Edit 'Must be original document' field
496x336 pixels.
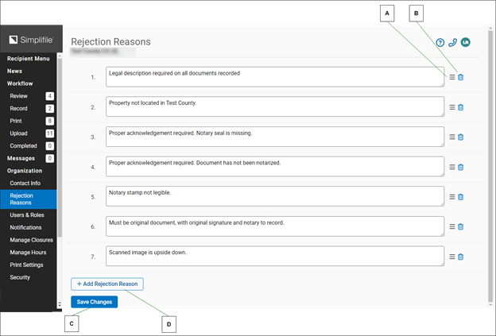275,226
